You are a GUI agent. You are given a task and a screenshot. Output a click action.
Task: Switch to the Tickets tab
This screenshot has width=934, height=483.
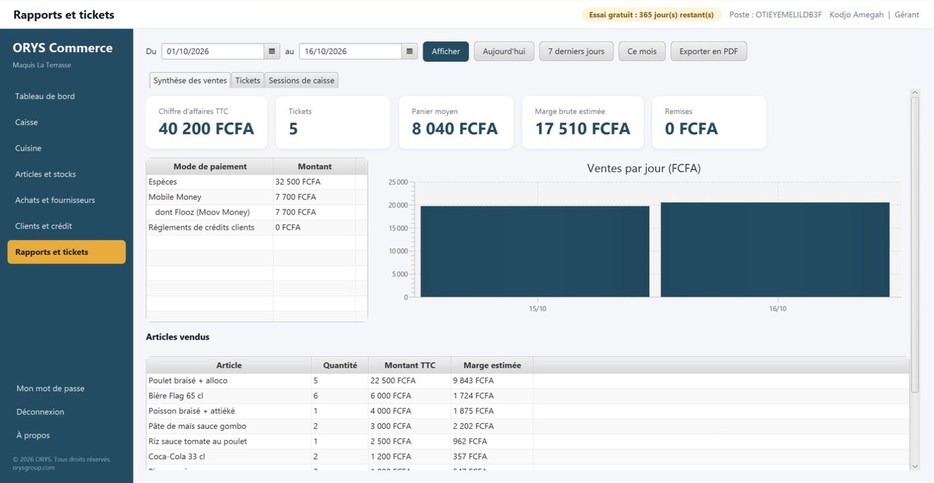[248, 80]
